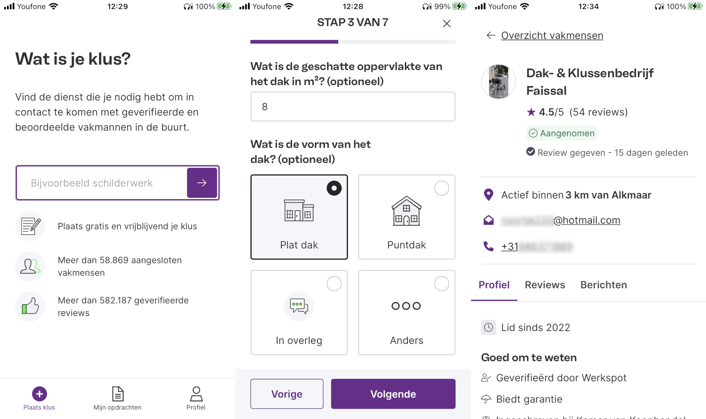Open the Berichten tab
706x419 pixels.
(x=603, y=285)
